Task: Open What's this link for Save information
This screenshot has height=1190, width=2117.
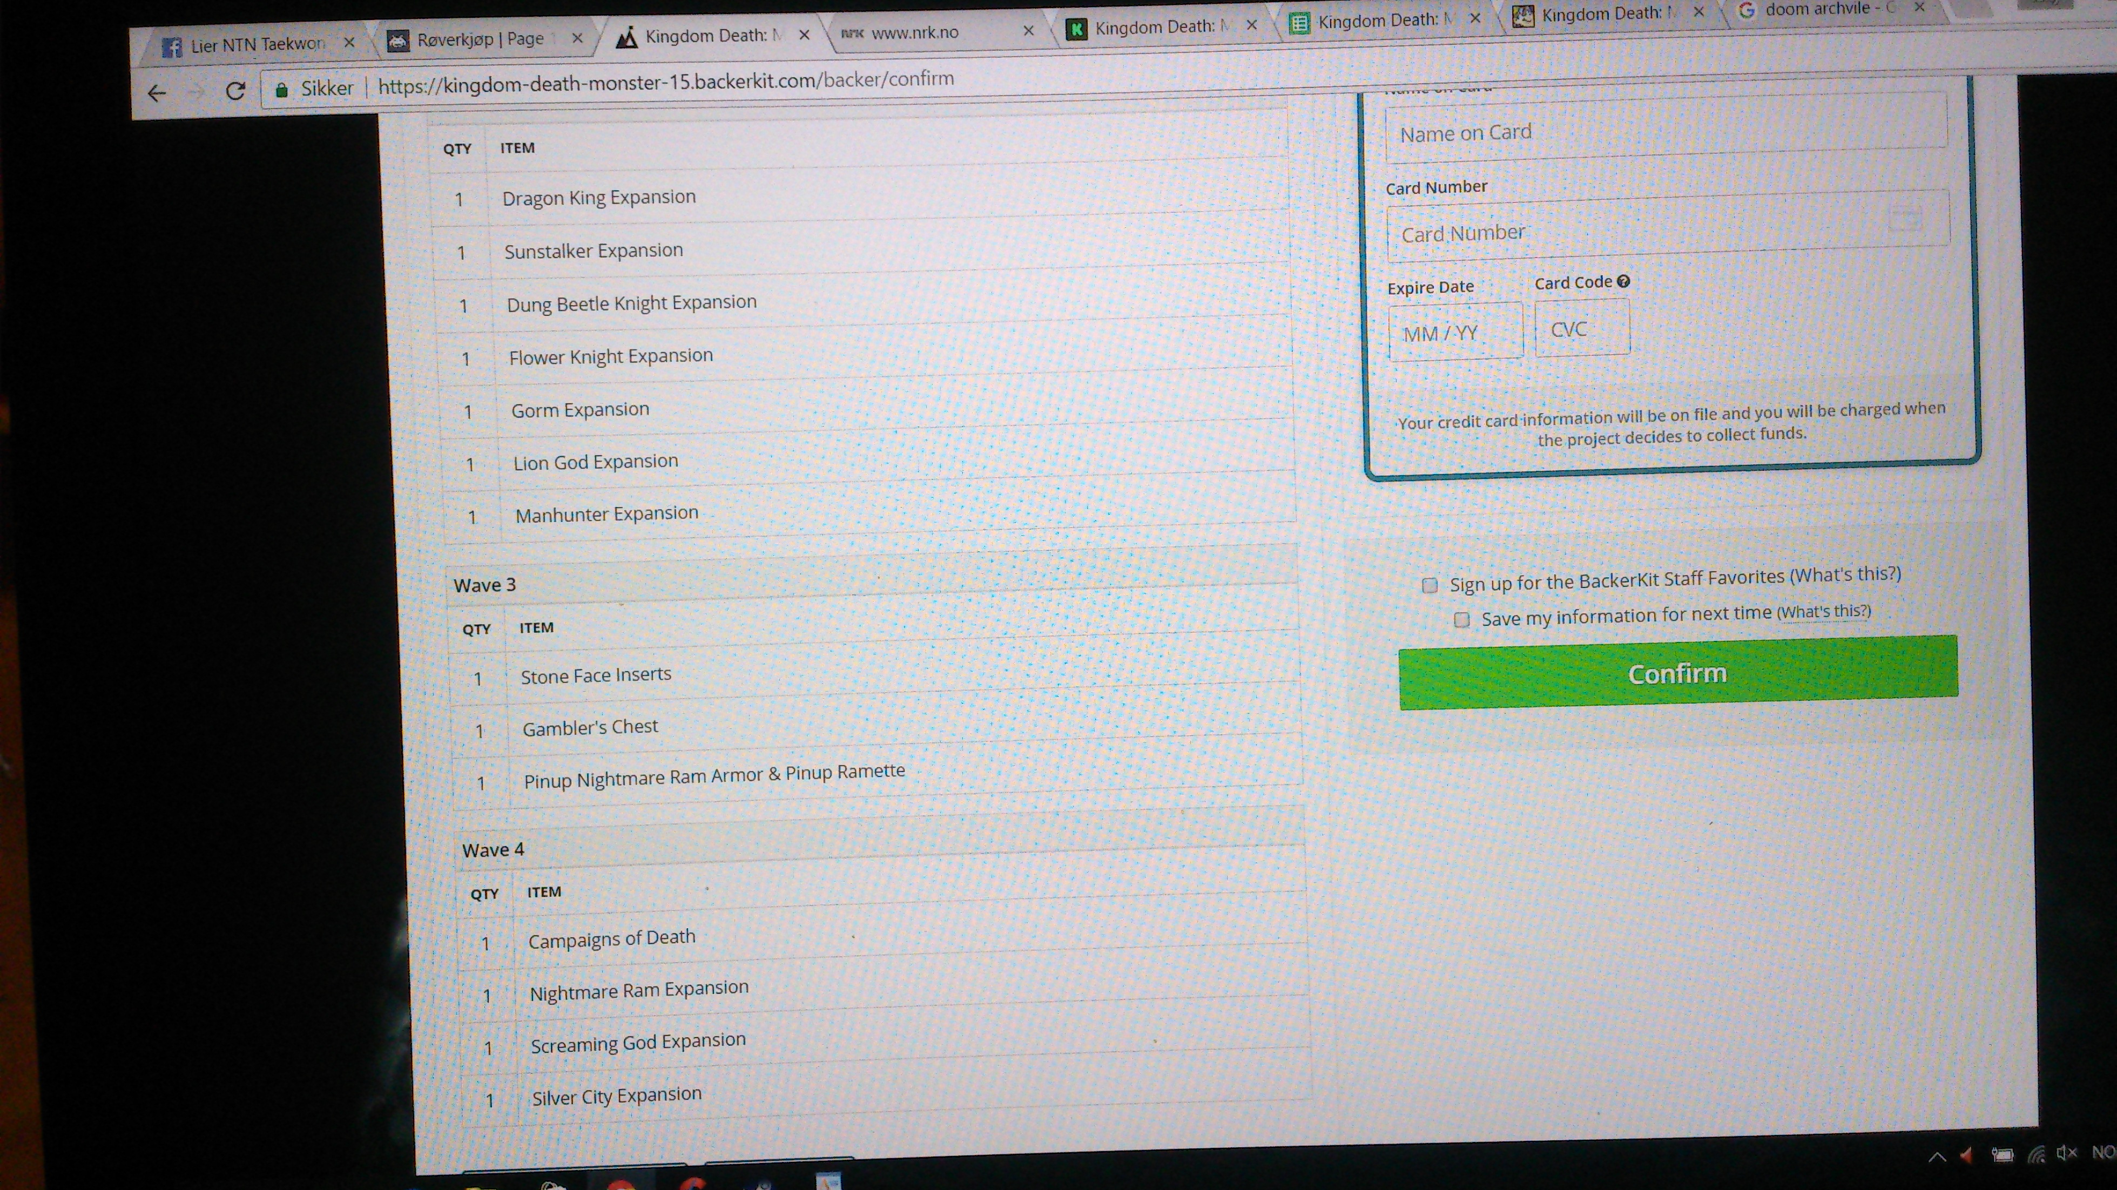Action: coord(1824,611)
